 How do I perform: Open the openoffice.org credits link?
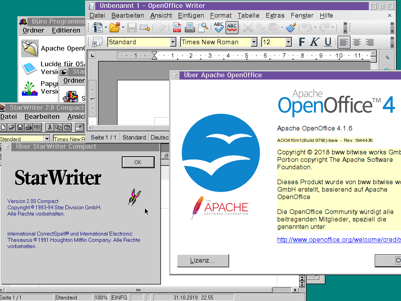[339, 239]
